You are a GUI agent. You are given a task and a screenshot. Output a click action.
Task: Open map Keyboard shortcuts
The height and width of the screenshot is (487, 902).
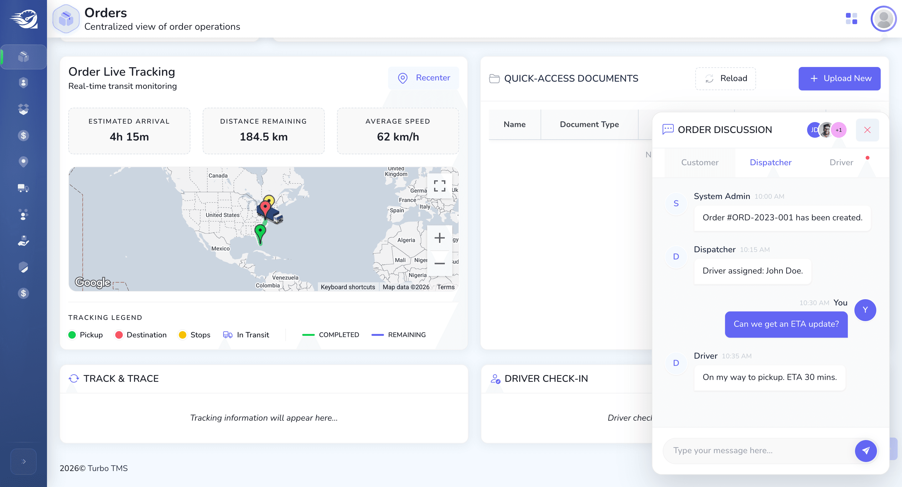[x=348, y=287]
